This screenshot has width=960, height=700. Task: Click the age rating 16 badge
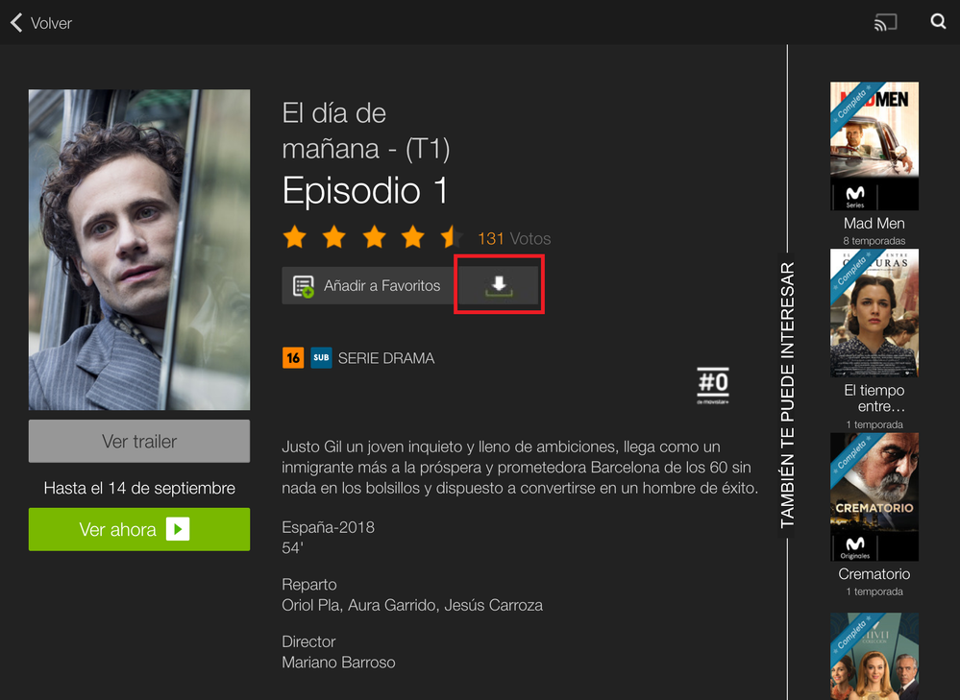coord(293,358)
